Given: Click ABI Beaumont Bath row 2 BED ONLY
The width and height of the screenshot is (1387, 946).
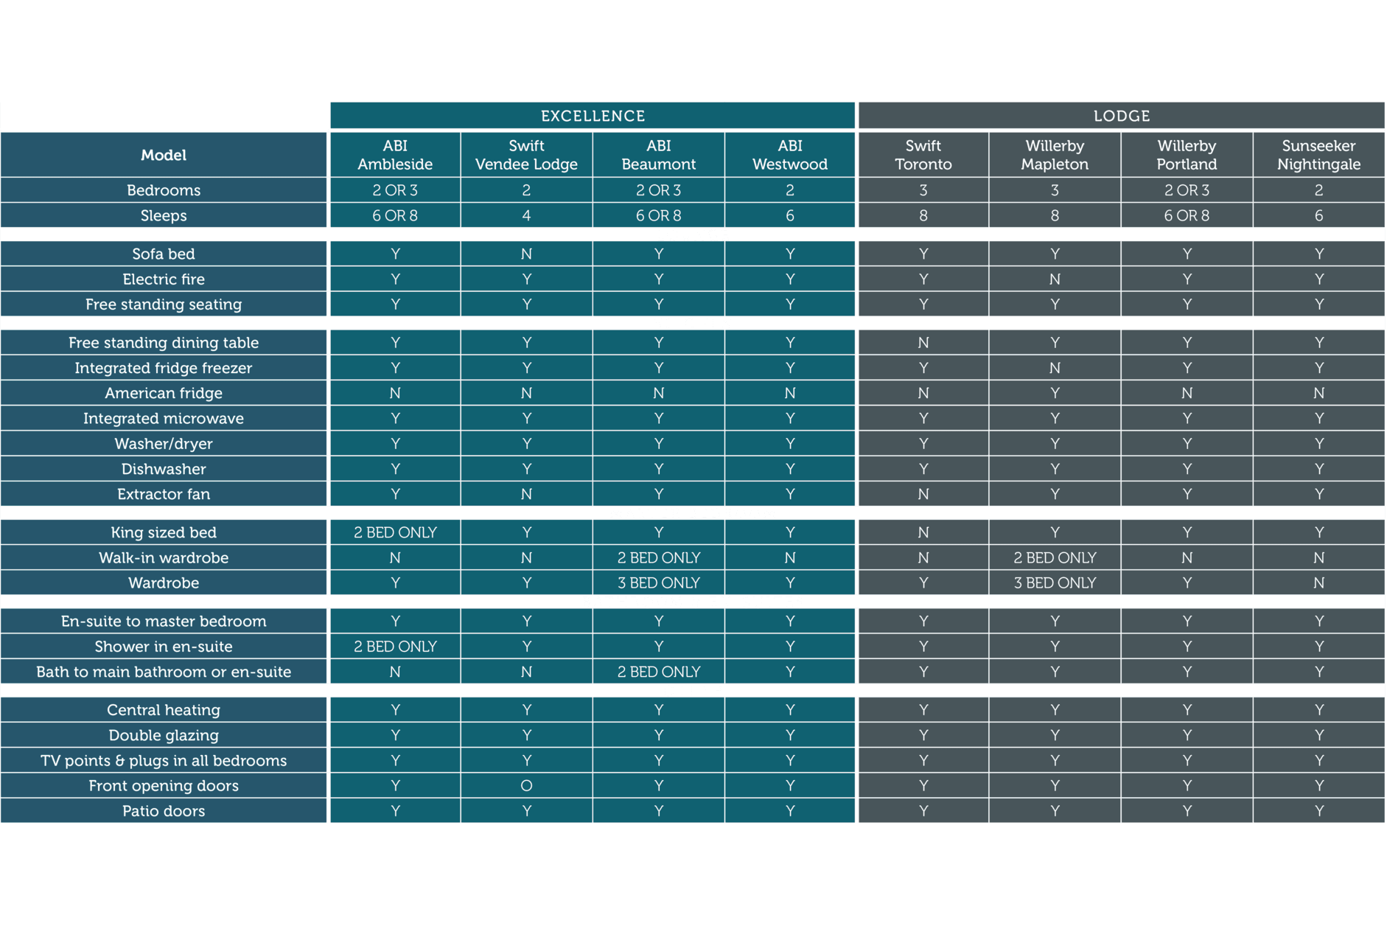Looking at the screenshot, I should click(658, 672).
